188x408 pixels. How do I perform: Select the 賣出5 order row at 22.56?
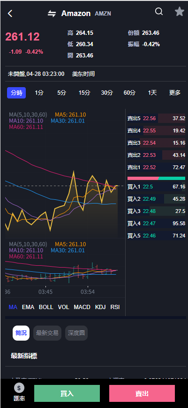[x=156, y=118]
